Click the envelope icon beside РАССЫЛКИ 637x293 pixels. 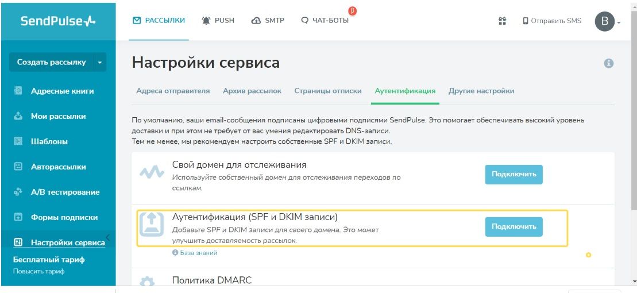137,20
